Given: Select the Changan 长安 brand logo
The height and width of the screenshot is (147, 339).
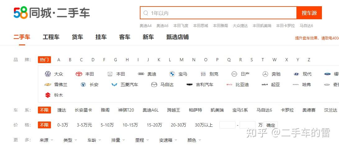Looking at the screenshot, I should coord(83,85).
